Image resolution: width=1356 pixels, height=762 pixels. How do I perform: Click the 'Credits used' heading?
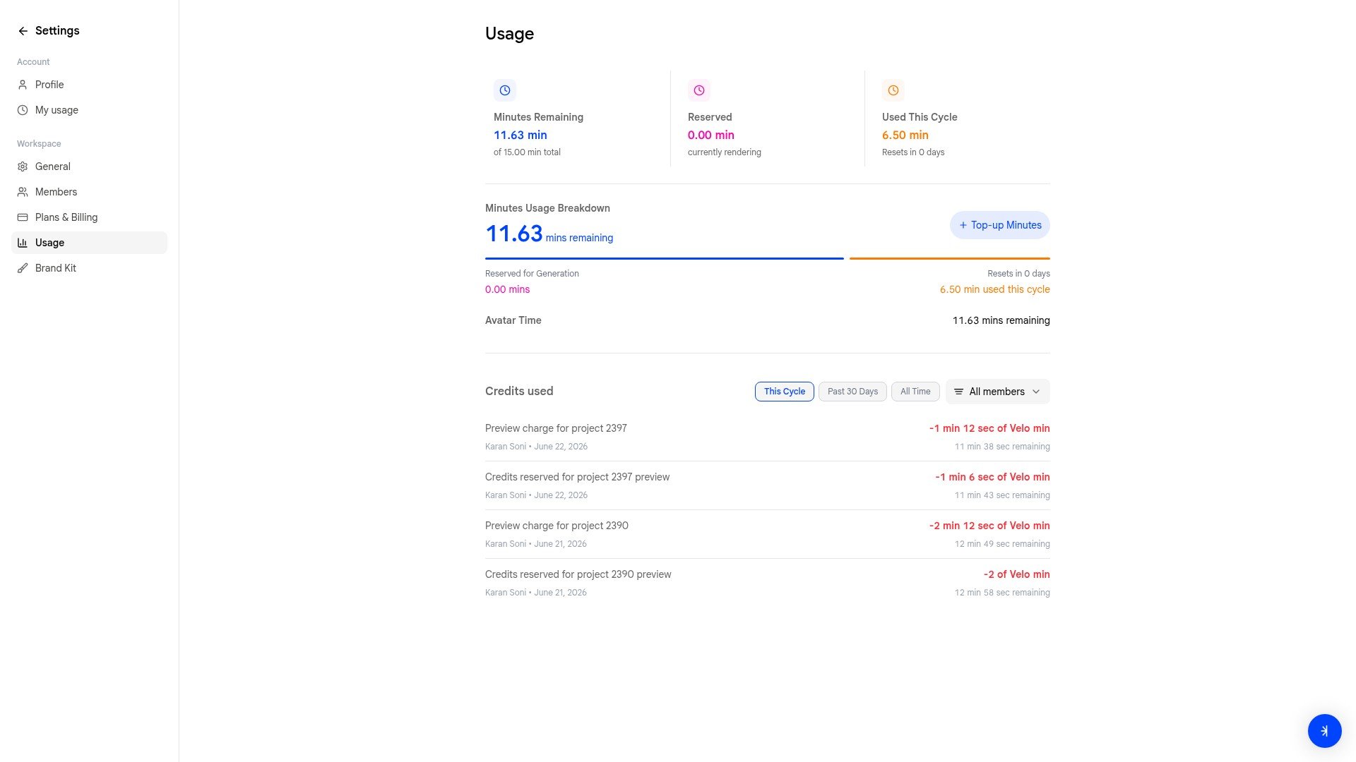click(x=519, y=391)
